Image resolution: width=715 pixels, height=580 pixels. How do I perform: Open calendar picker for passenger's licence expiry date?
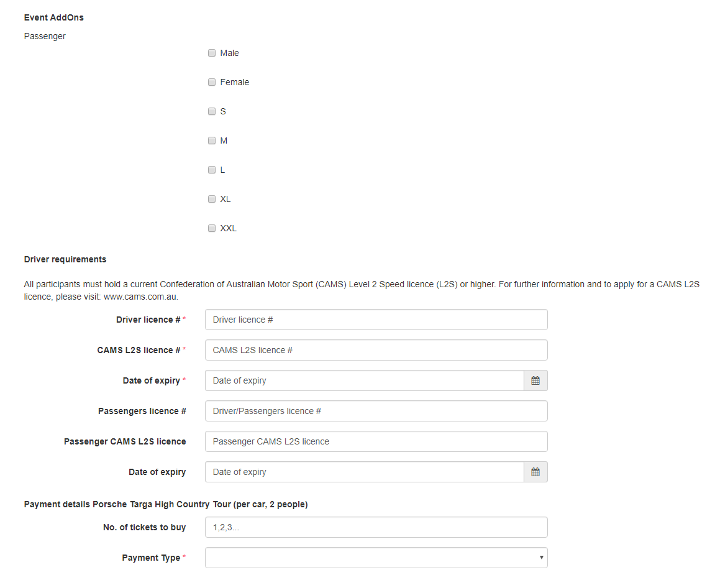click(535, 472)
